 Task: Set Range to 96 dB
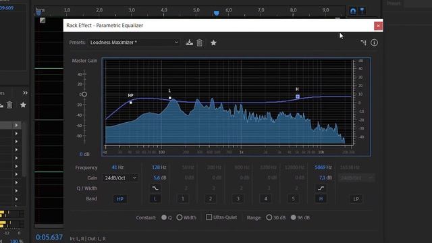tap(293, 217)
